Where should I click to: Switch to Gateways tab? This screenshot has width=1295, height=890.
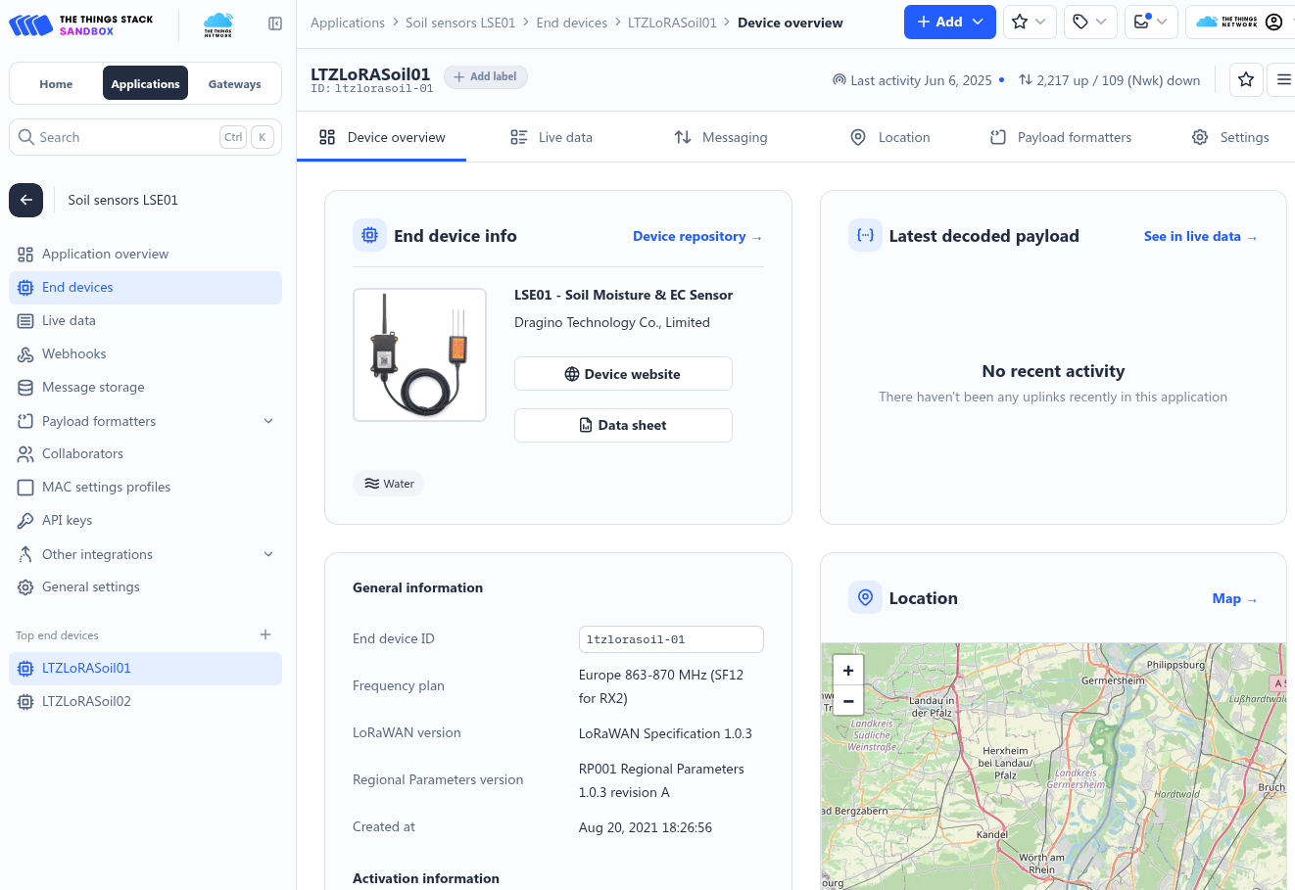click(234, 84)
